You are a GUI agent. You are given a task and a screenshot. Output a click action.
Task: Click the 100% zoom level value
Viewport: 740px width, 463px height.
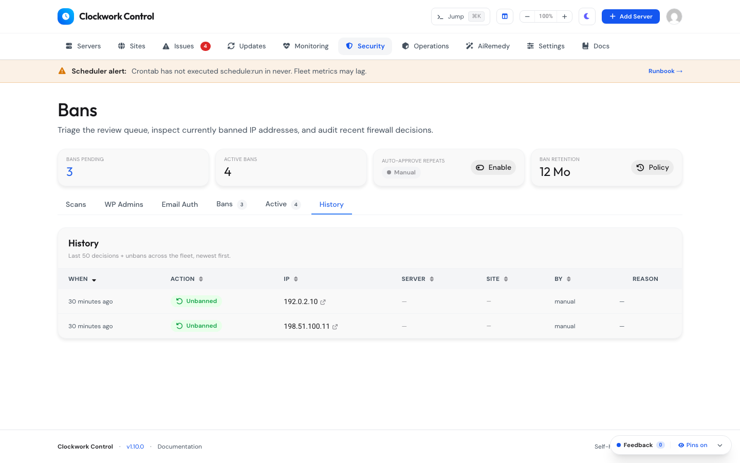546,16
